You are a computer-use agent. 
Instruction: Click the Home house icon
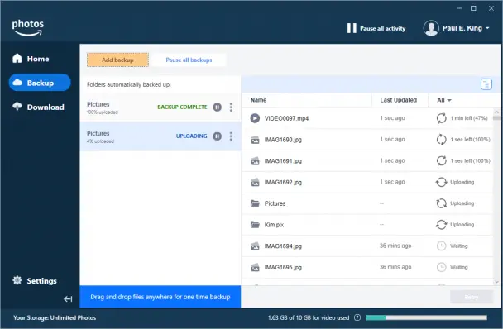tap(17, 59)
